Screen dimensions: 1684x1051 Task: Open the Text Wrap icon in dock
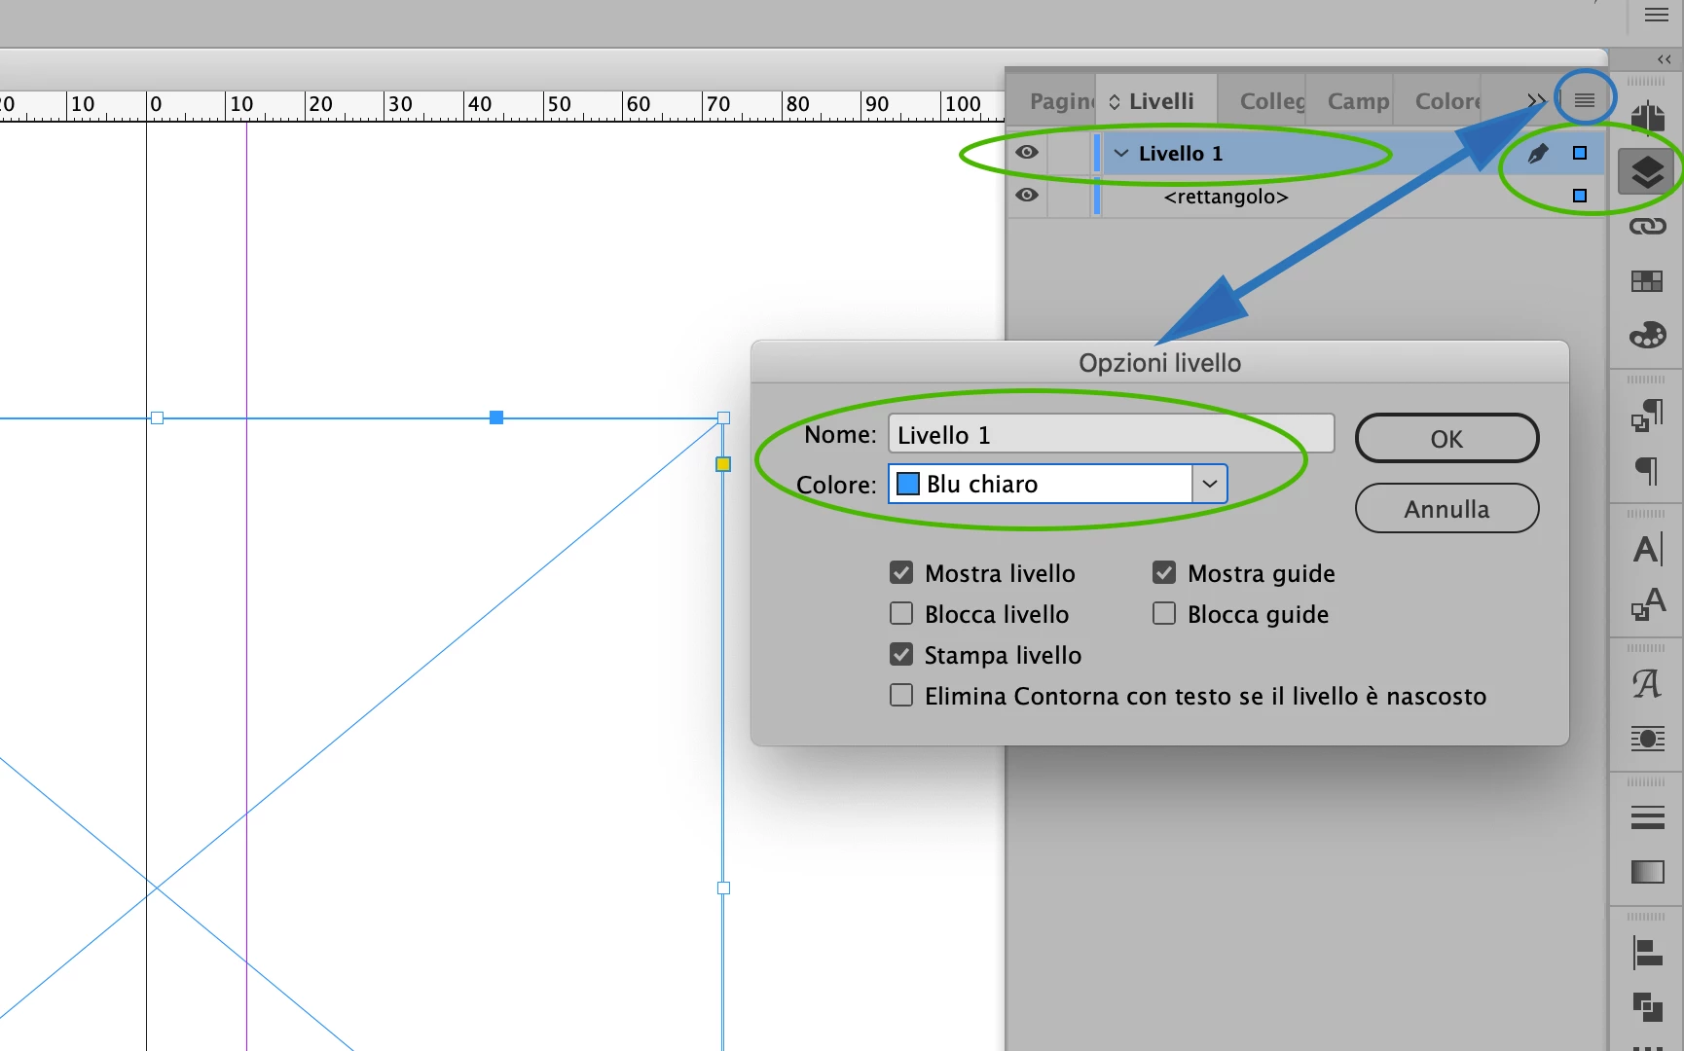[x=1647, y=739]
